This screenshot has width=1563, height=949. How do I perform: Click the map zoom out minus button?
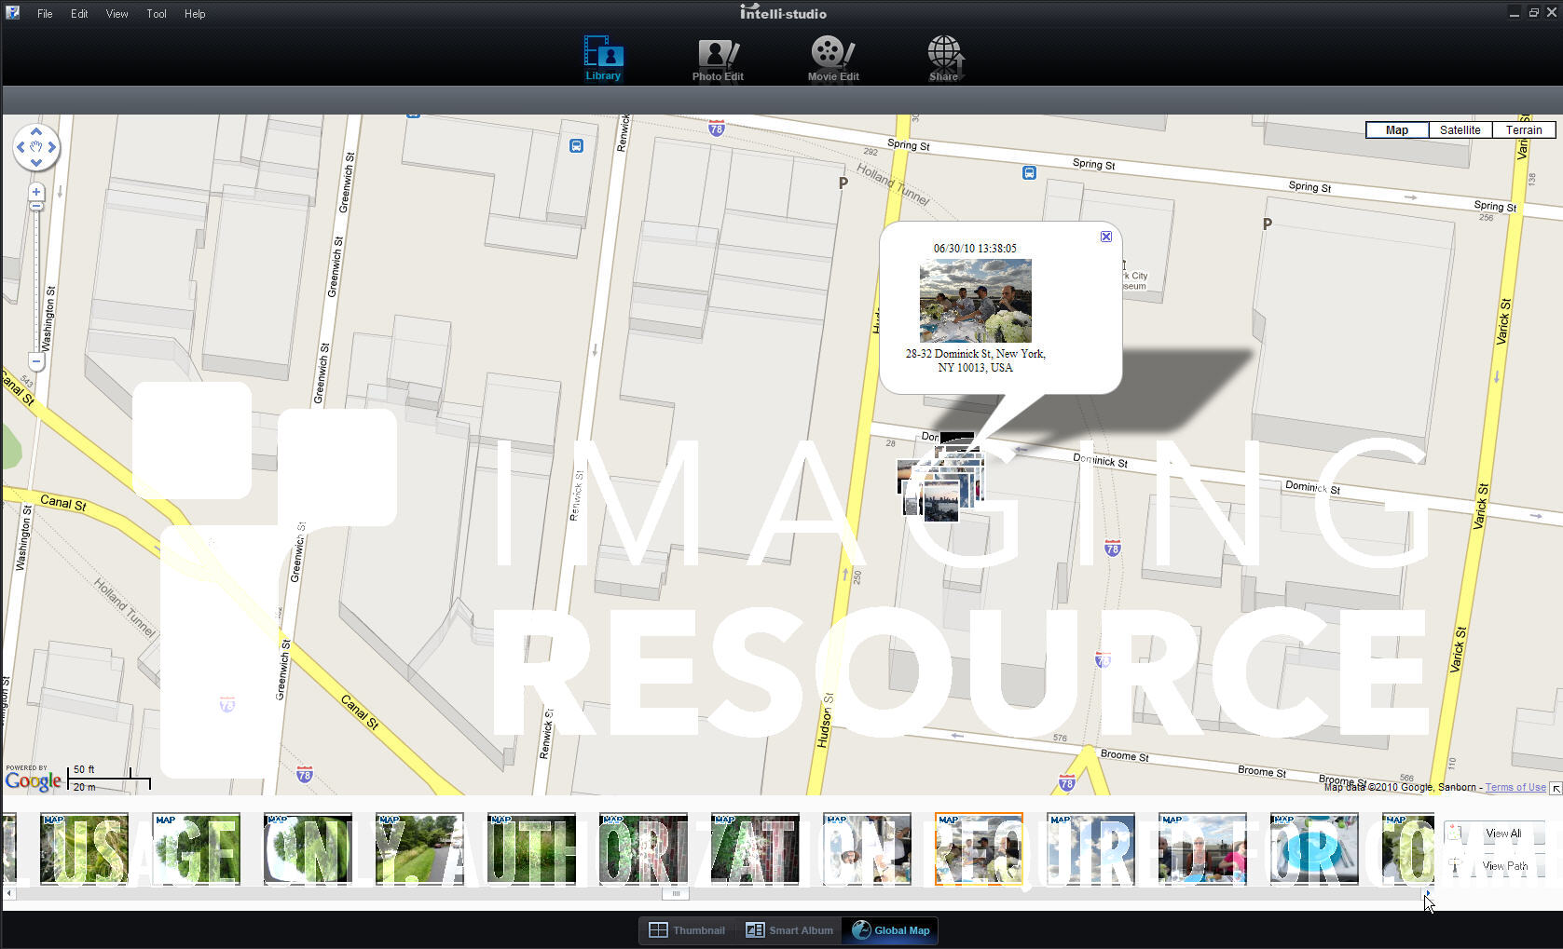(x=36, y=360)
